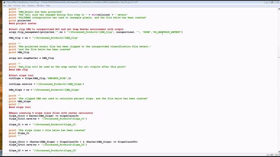The image size is (280, 157).
Task: Click the '#start clip DEM to unsupervised AOI' comment
Action: coord(66,29)
